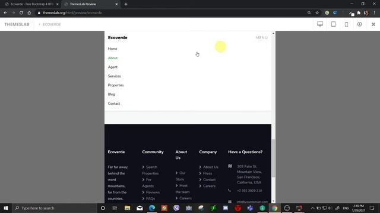
Task: Bookmark this page with star icon
Action: click(317, 13)
